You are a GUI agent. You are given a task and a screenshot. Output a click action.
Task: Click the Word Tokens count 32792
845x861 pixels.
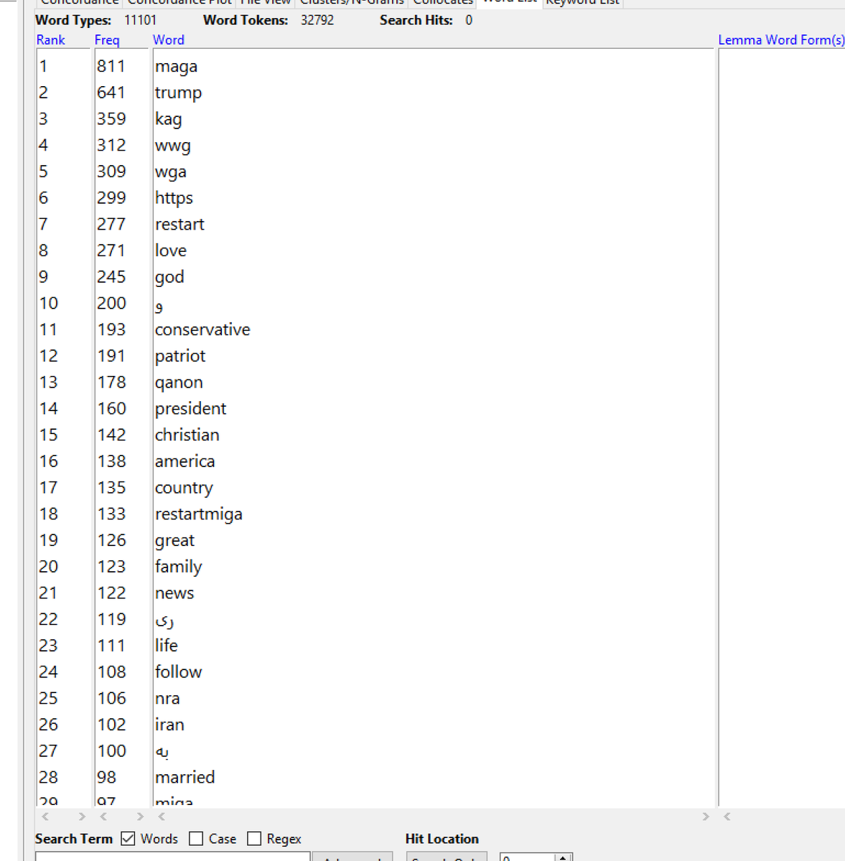[x=317, y=20]
